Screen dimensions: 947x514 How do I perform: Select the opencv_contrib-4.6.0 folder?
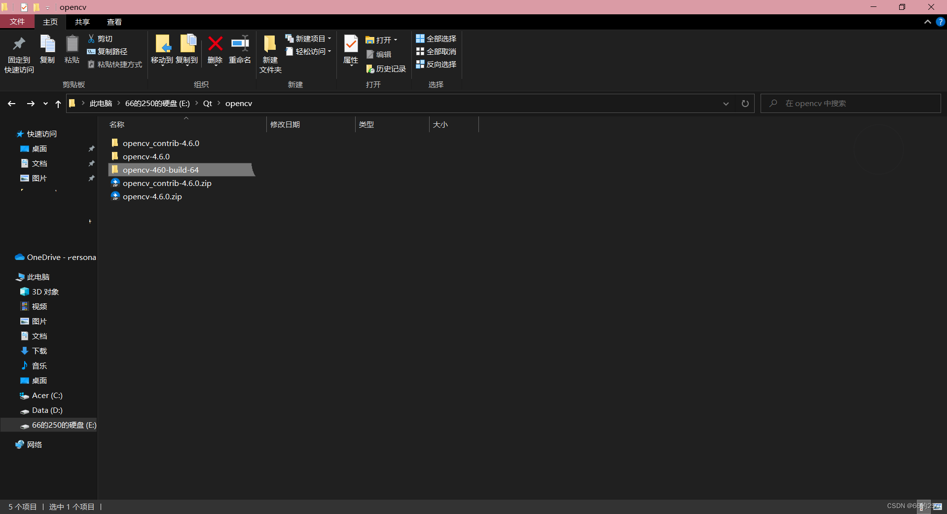[161, 143]
